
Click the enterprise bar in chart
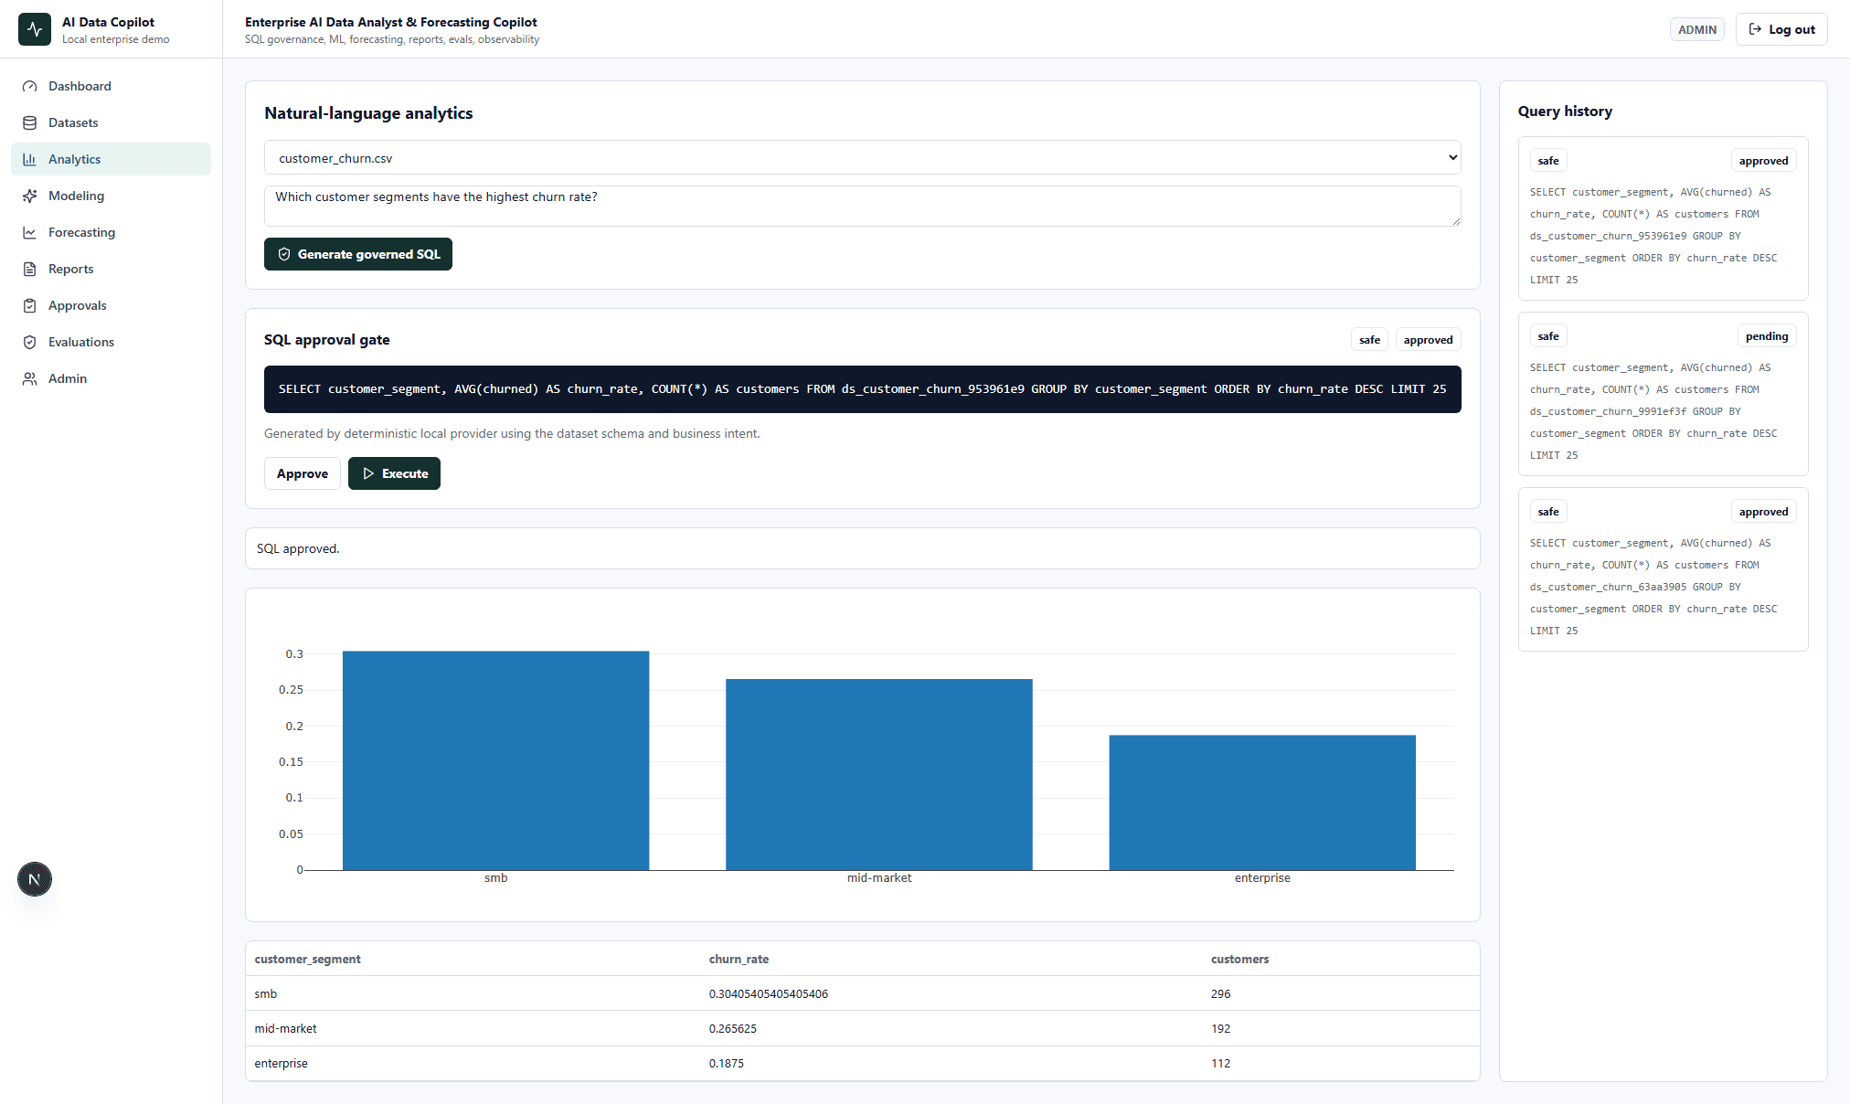point(1262,802)
